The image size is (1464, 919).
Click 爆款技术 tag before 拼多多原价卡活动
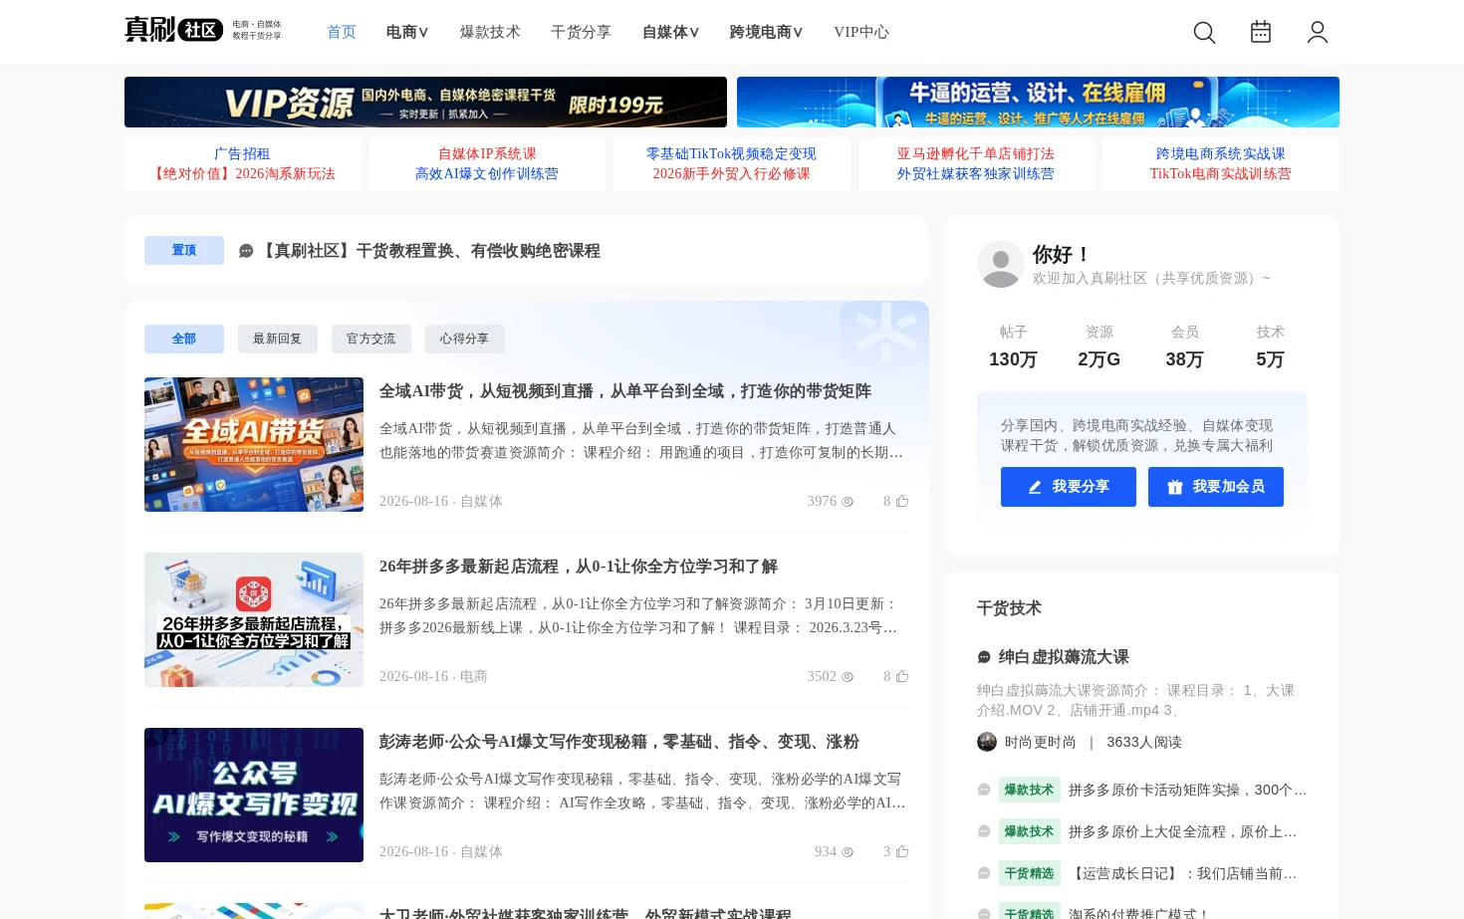[x=1029, y=790]
